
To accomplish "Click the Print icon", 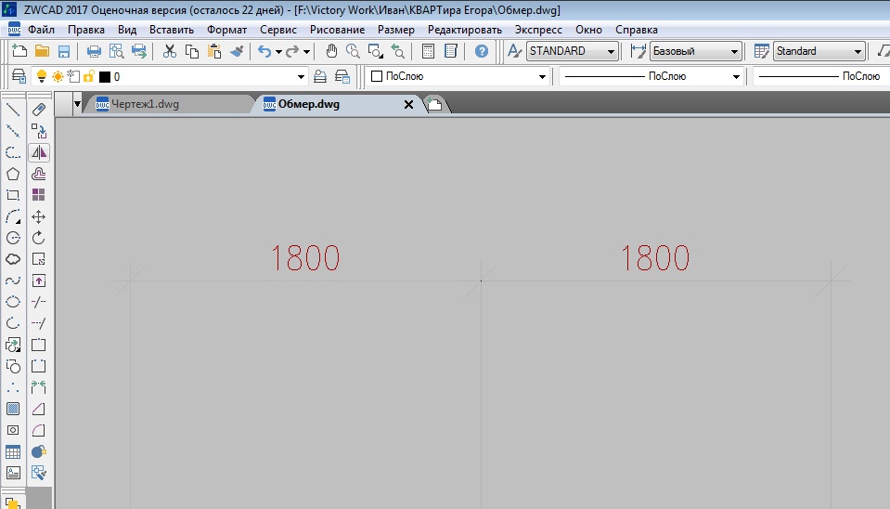I will pos(94,51).
